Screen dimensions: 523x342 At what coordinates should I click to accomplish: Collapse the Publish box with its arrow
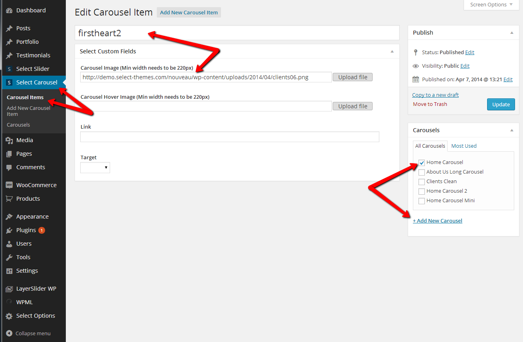click(512, 33)
